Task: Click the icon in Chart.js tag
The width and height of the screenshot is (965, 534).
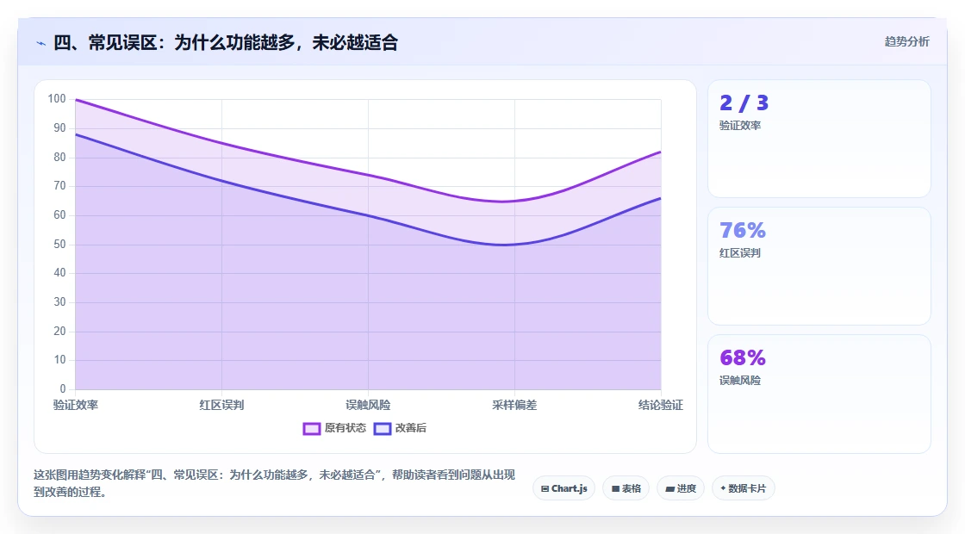Action: click(x=545, y=489)
